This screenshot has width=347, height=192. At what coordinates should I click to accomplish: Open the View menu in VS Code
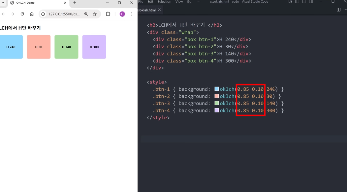179,2
